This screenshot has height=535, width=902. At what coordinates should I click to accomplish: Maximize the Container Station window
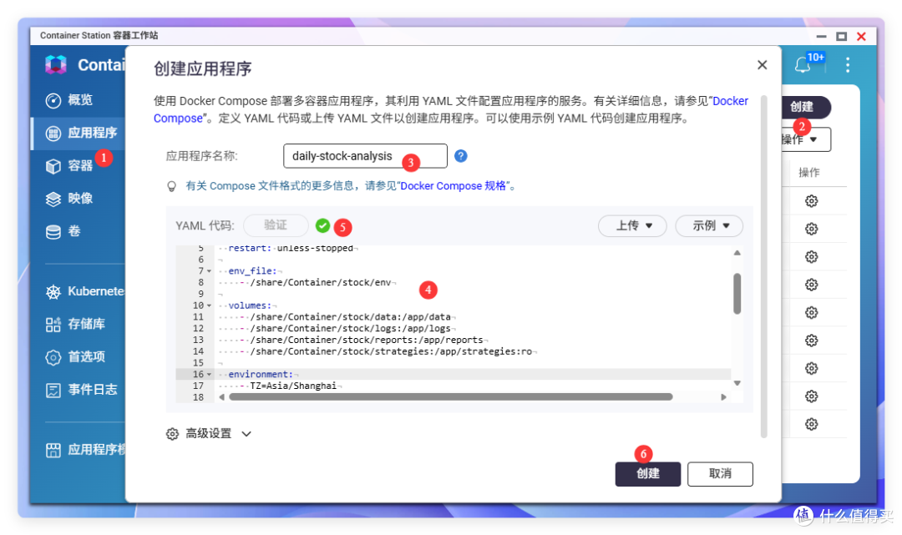click(x=842, y=36)
